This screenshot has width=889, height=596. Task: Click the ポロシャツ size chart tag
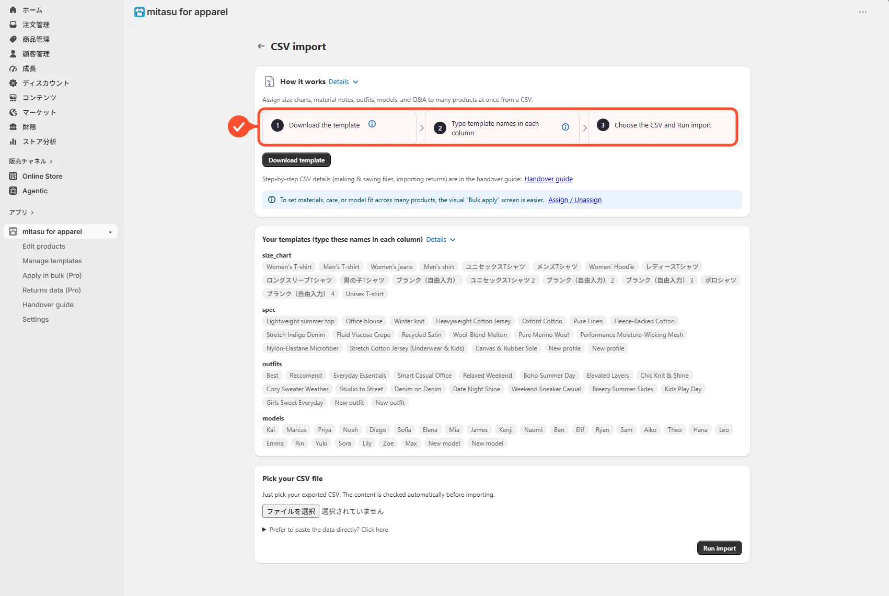coord(720,281)
